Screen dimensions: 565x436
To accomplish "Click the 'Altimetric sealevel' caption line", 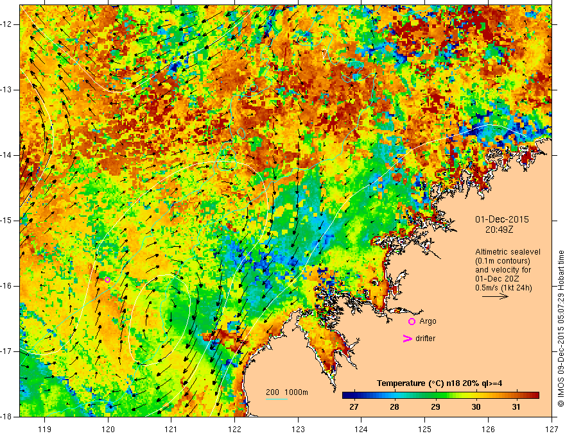I will pyautogui.click(x=508, y=252).
